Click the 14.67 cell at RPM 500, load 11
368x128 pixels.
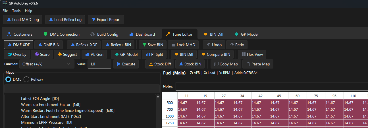click(x=187, y=103)
